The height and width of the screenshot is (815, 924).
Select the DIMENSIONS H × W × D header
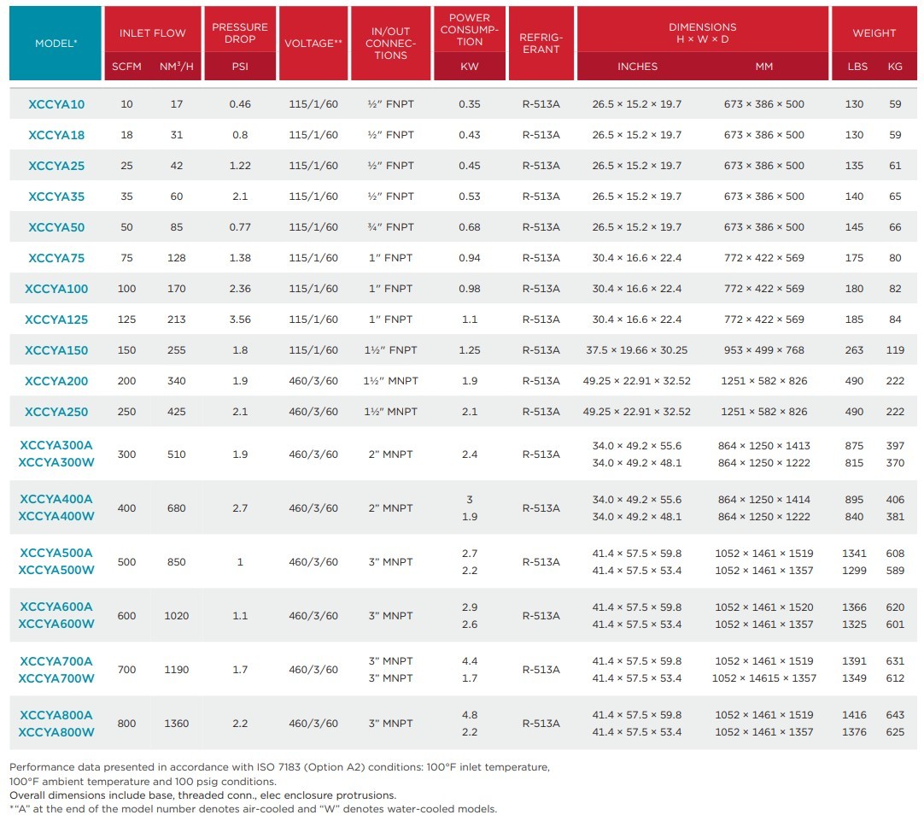click(702, 32)
